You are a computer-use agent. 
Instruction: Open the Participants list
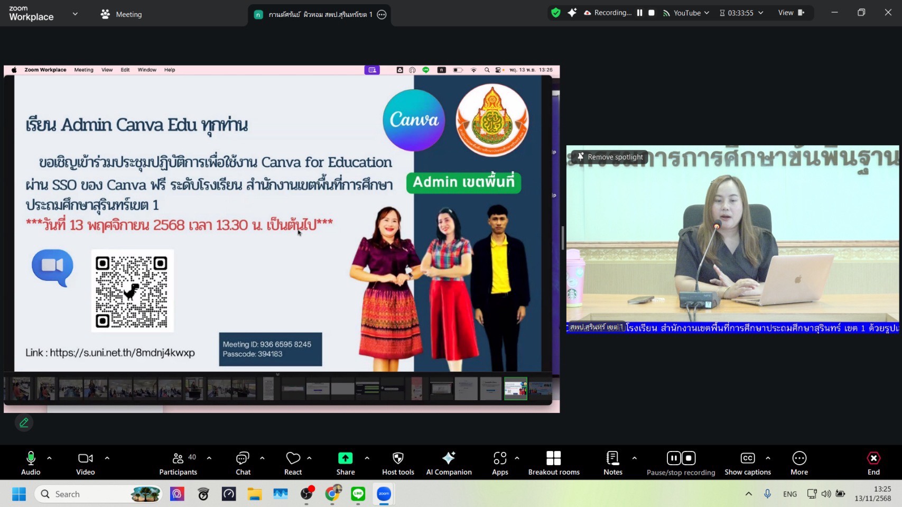click(x=178, y=463)
